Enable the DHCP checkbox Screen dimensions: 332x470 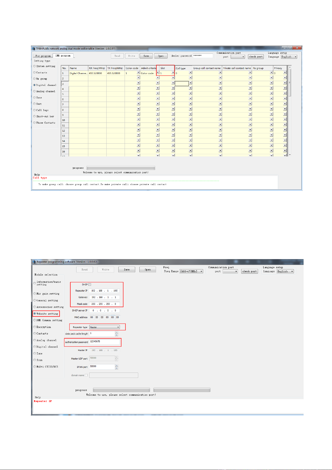pyautogui.click(x=90, y=284)
